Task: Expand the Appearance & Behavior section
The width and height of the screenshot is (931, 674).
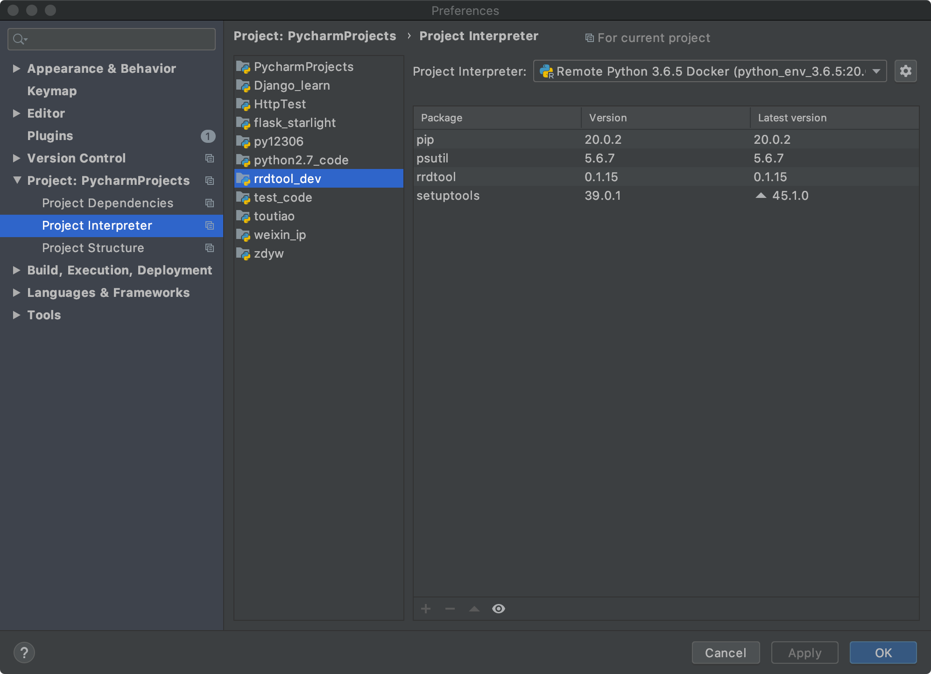Action: coord(16,69)
